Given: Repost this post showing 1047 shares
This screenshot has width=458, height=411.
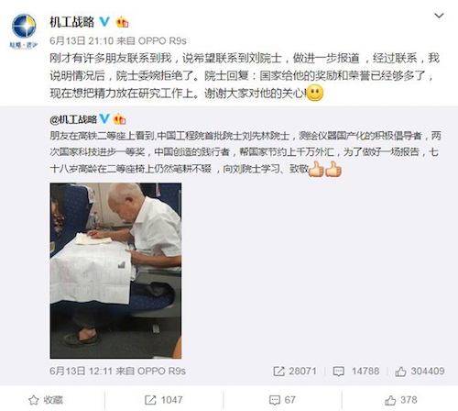Looking at the screenshot, I should coord(164,400).
